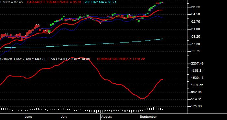Click the summation index low point in September

pyautogui.click(x=142, y=99)
